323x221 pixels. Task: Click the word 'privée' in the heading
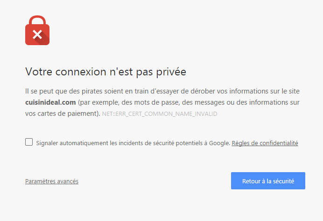pos(171,72)
